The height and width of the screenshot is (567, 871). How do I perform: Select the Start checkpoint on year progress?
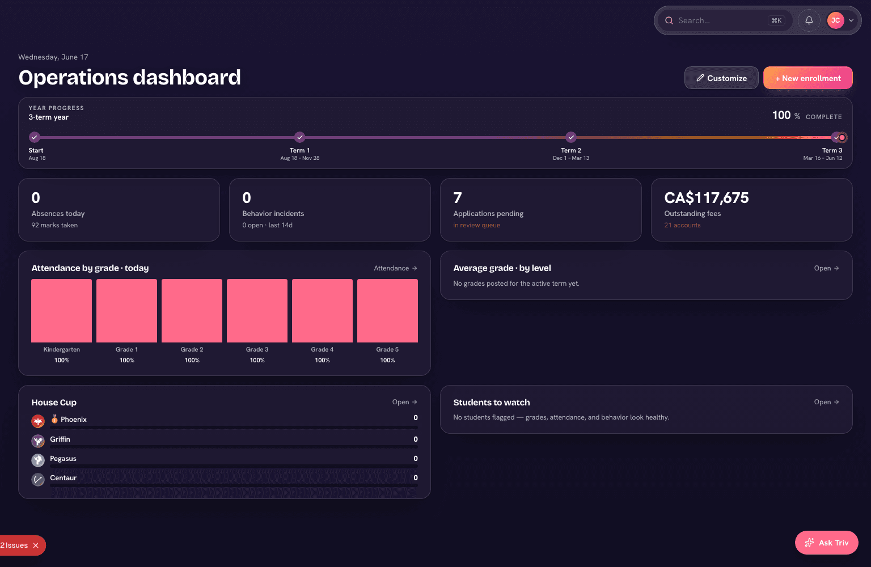pyautogui.click(x=35, y=137)
